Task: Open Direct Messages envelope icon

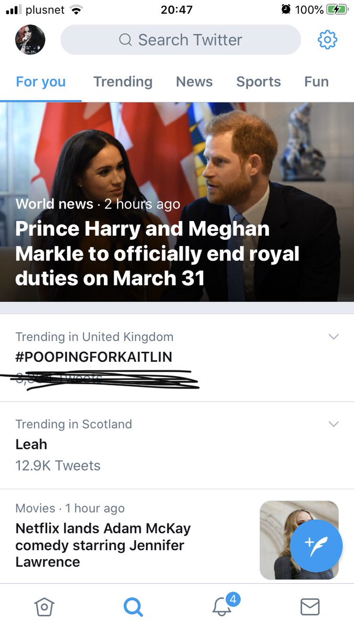Action: tap(310, 607)
